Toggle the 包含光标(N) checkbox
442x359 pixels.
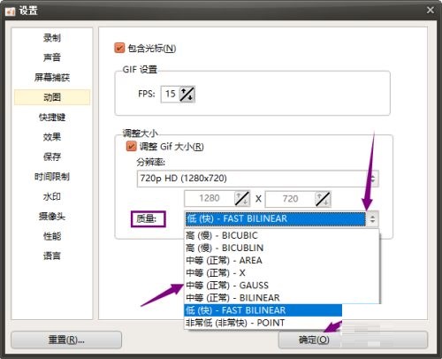[x=119, y=48]
